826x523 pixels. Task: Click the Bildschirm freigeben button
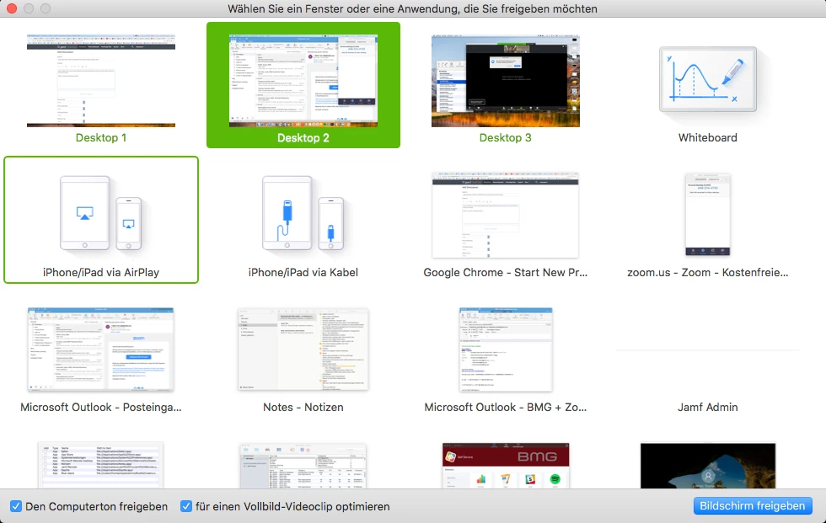point(753,505)
